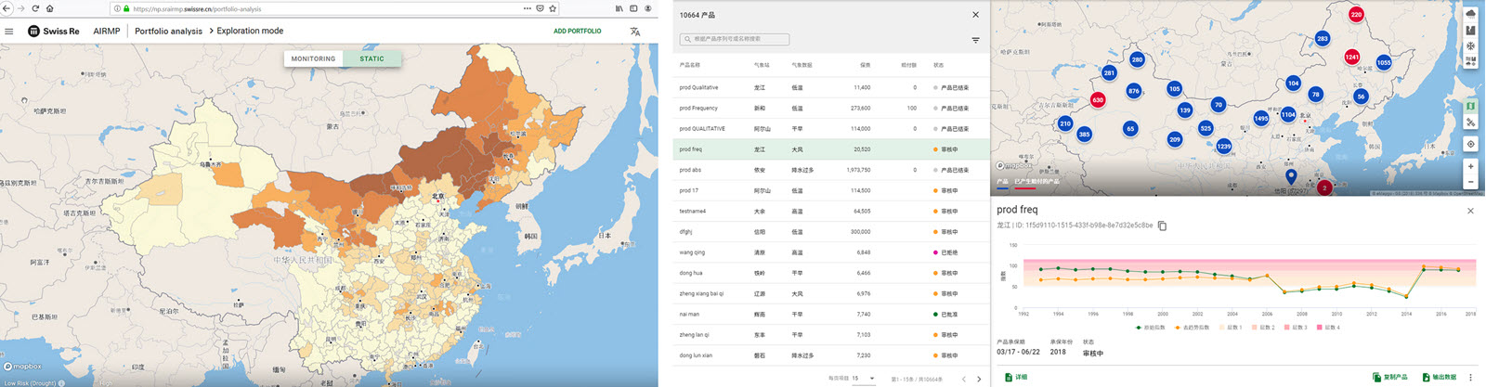Click the locate/recenter map icon
This screenshot has height=387, width=1486.
pyautogui.click(x=1470, y=144)
